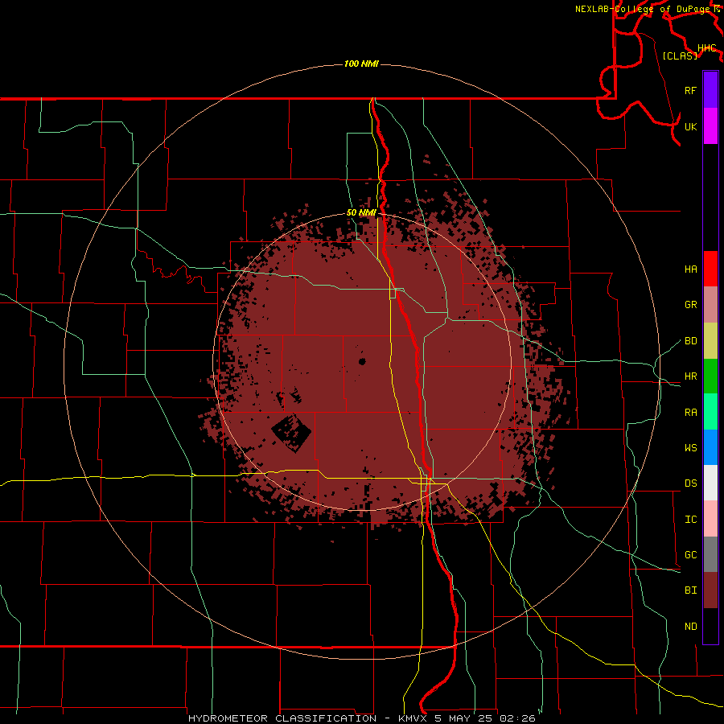The width and height of the screenshot is (724, 724).
Task: Click the light pink IC color swatch
Action: coord(710,519)
